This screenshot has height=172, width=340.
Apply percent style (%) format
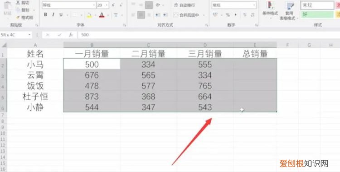pos(228,15)
